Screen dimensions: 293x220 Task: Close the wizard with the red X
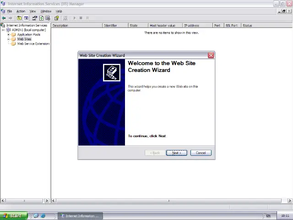[211, 55]
